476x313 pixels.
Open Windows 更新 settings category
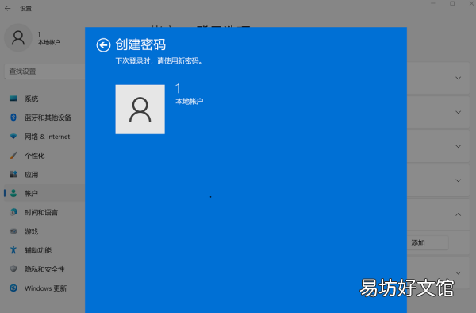[44, 288]
